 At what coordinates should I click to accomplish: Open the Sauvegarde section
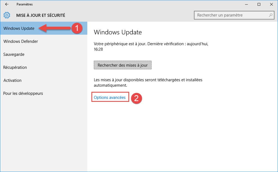44,54
